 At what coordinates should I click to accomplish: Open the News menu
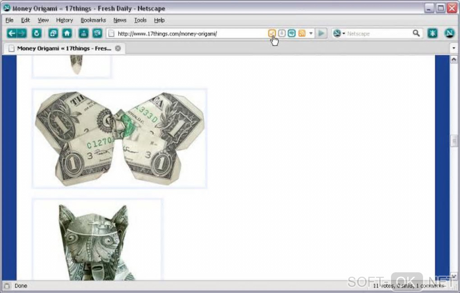click(120, 20)
